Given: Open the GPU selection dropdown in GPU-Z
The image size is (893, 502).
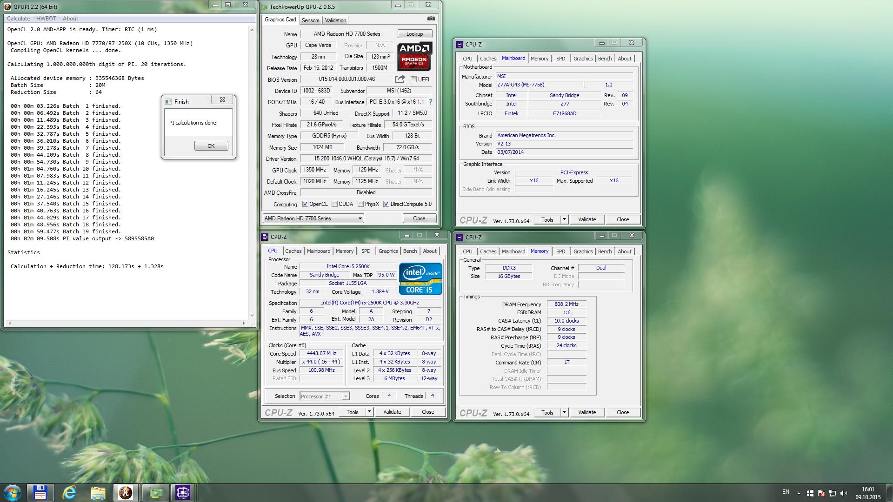Looking at the screenshot, I should pos(313,218).
